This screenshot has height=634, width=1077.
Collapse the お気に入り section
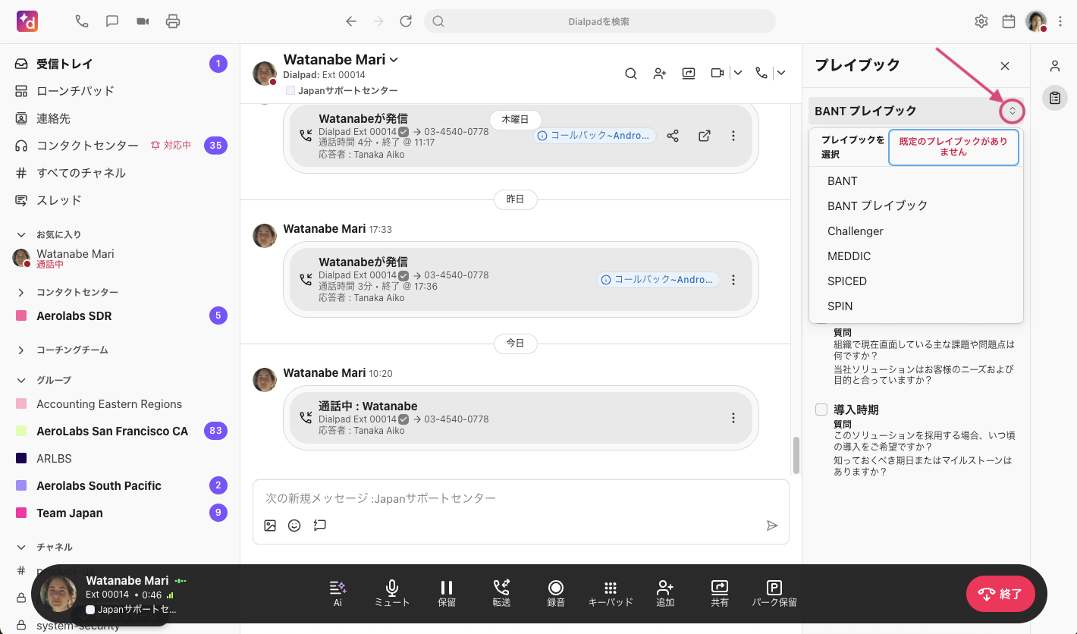point(21,234)
